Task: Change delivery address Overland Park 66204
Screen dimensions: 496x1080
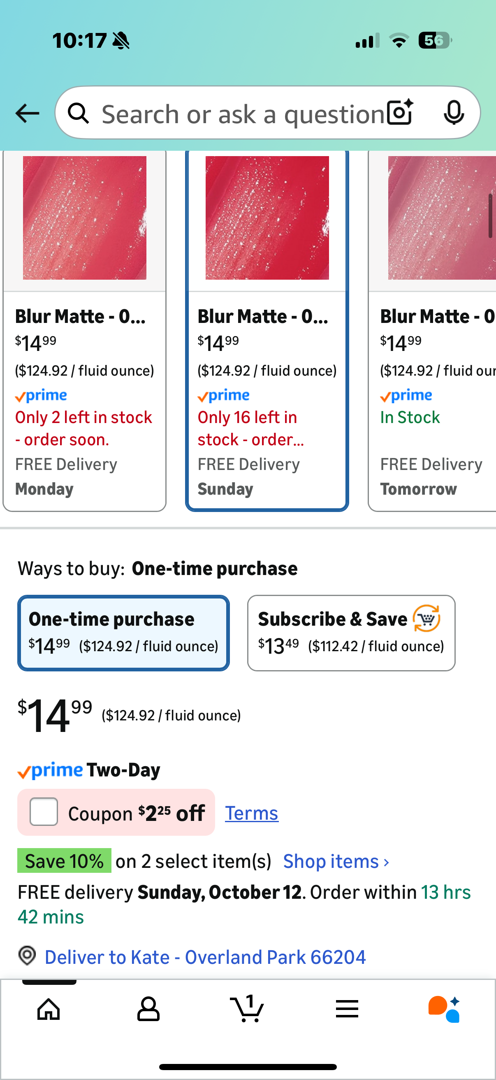Action: click(205, 958)
